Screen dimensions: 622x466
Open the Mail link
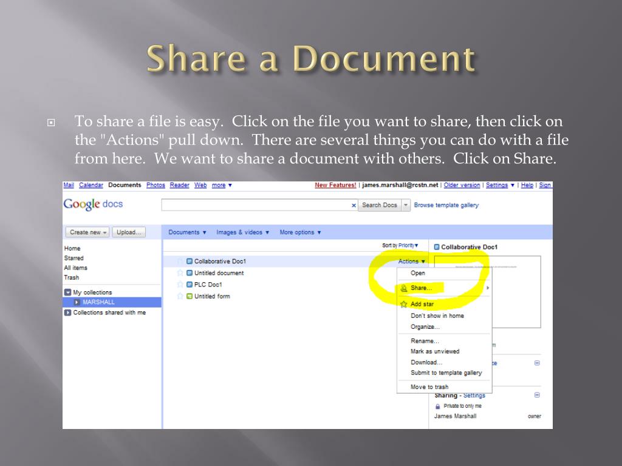69,185
